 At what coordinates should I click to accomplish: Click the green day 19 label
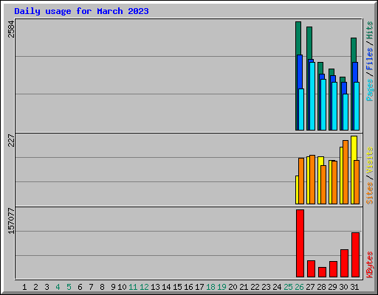click(x=221, y=287)
